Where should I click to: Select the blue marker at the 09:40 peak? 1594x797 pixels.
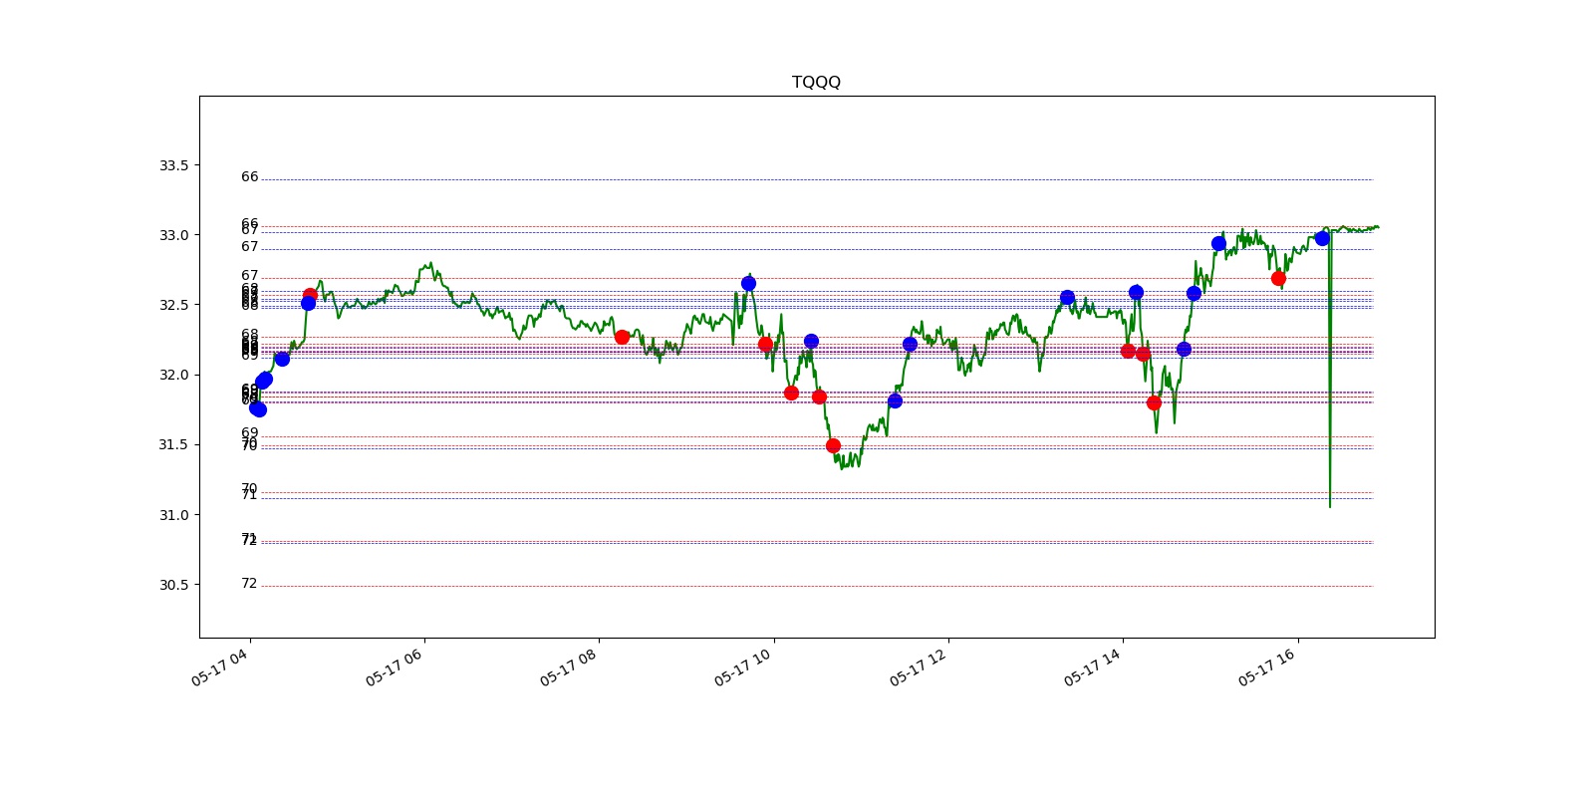tap(748, 284)
